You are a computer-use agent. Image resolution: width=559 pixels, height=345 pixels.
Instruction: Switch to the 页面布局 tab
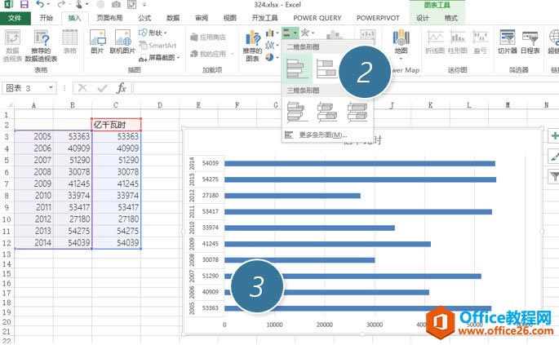[110, 17]
